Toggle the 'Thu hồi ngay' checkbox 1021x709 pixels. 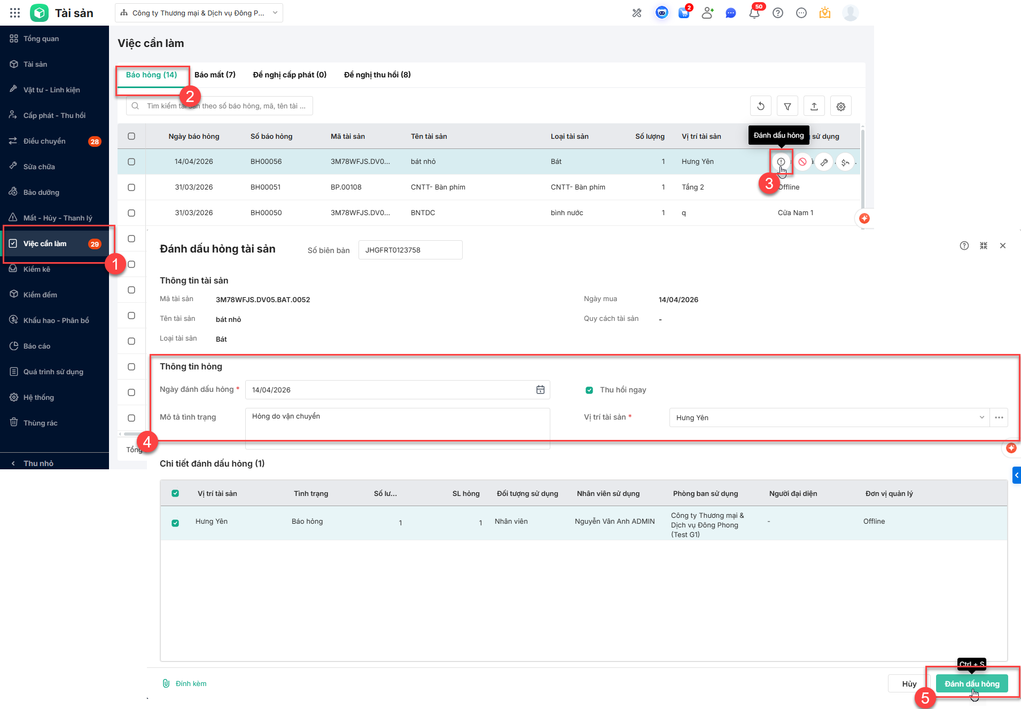coord(589,390)
